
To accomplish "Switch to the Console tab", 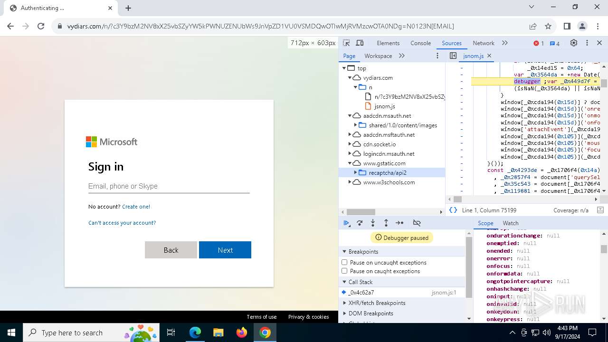I will coord(420,43).
